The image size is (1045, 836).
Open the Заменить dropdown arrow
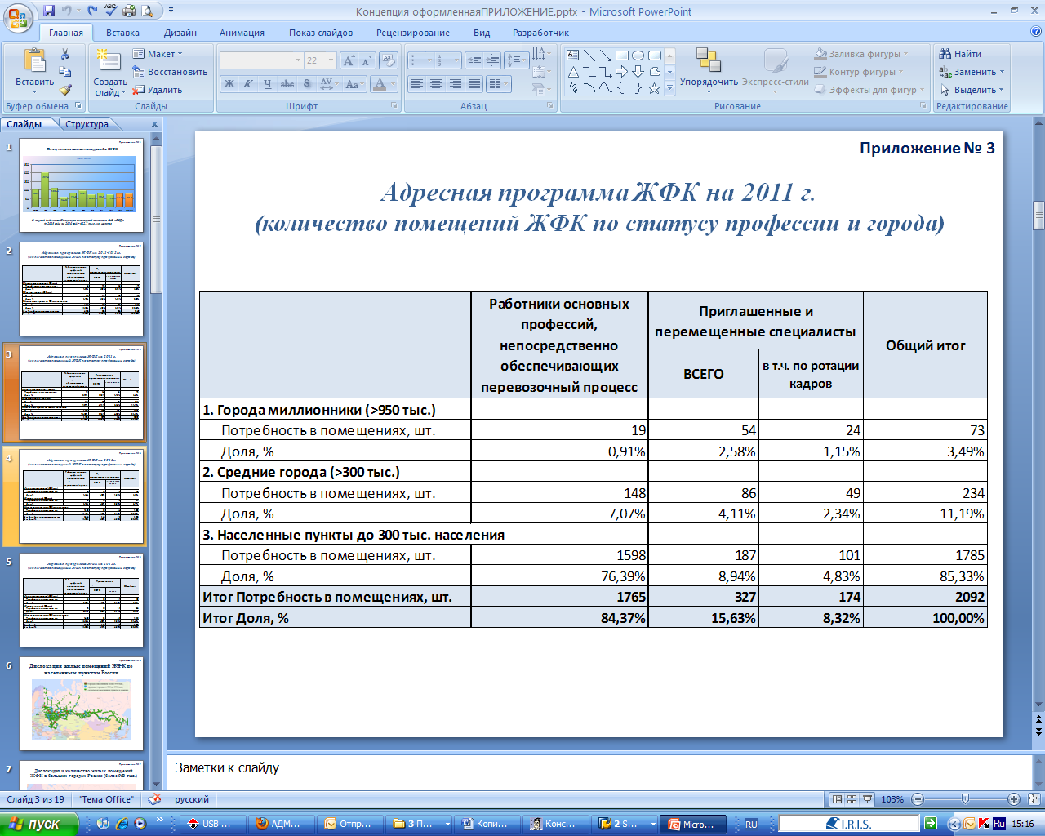[x=1003, y=72]
